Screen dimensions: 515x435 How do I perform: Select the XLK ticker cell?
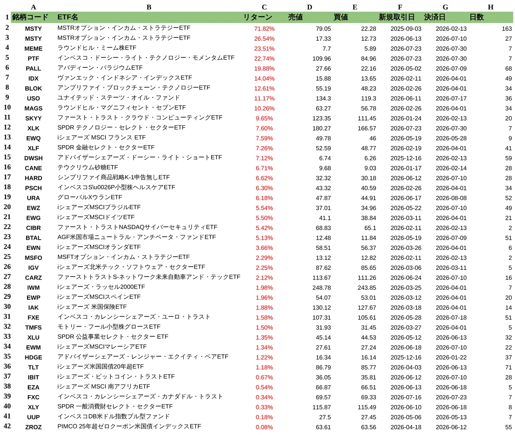click(x=33, y=128)
